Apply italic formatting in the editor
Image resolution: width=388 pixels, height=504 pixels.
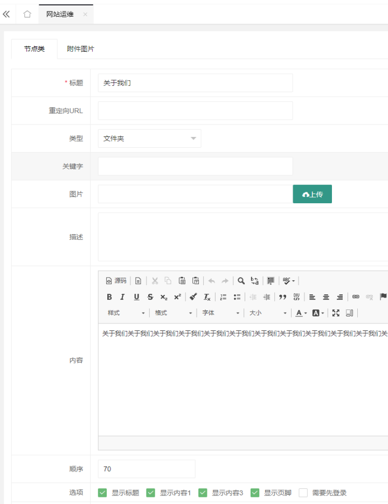(122, 297)
